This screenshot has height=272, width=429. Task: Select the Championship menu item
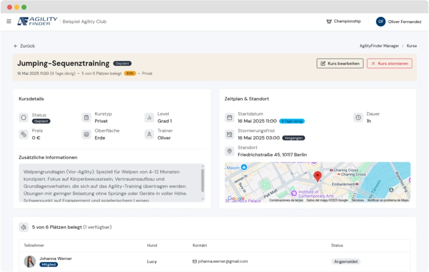(x=347, y=21)
